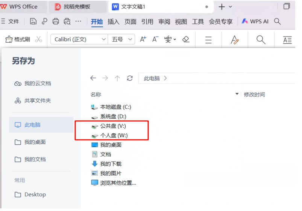Click 浏览其他位置... entry

tap(114, 183)
